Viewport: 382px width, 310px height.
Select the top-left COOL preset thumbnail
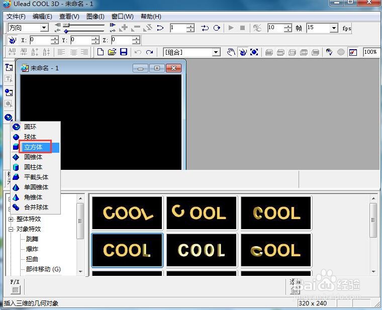[127, 213]
